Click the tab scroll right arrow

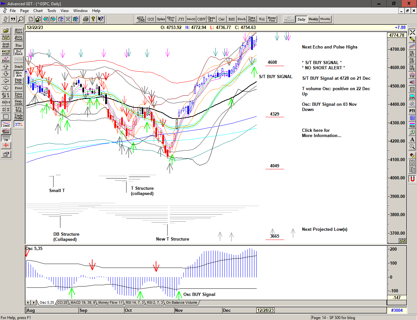pos(34,302)
